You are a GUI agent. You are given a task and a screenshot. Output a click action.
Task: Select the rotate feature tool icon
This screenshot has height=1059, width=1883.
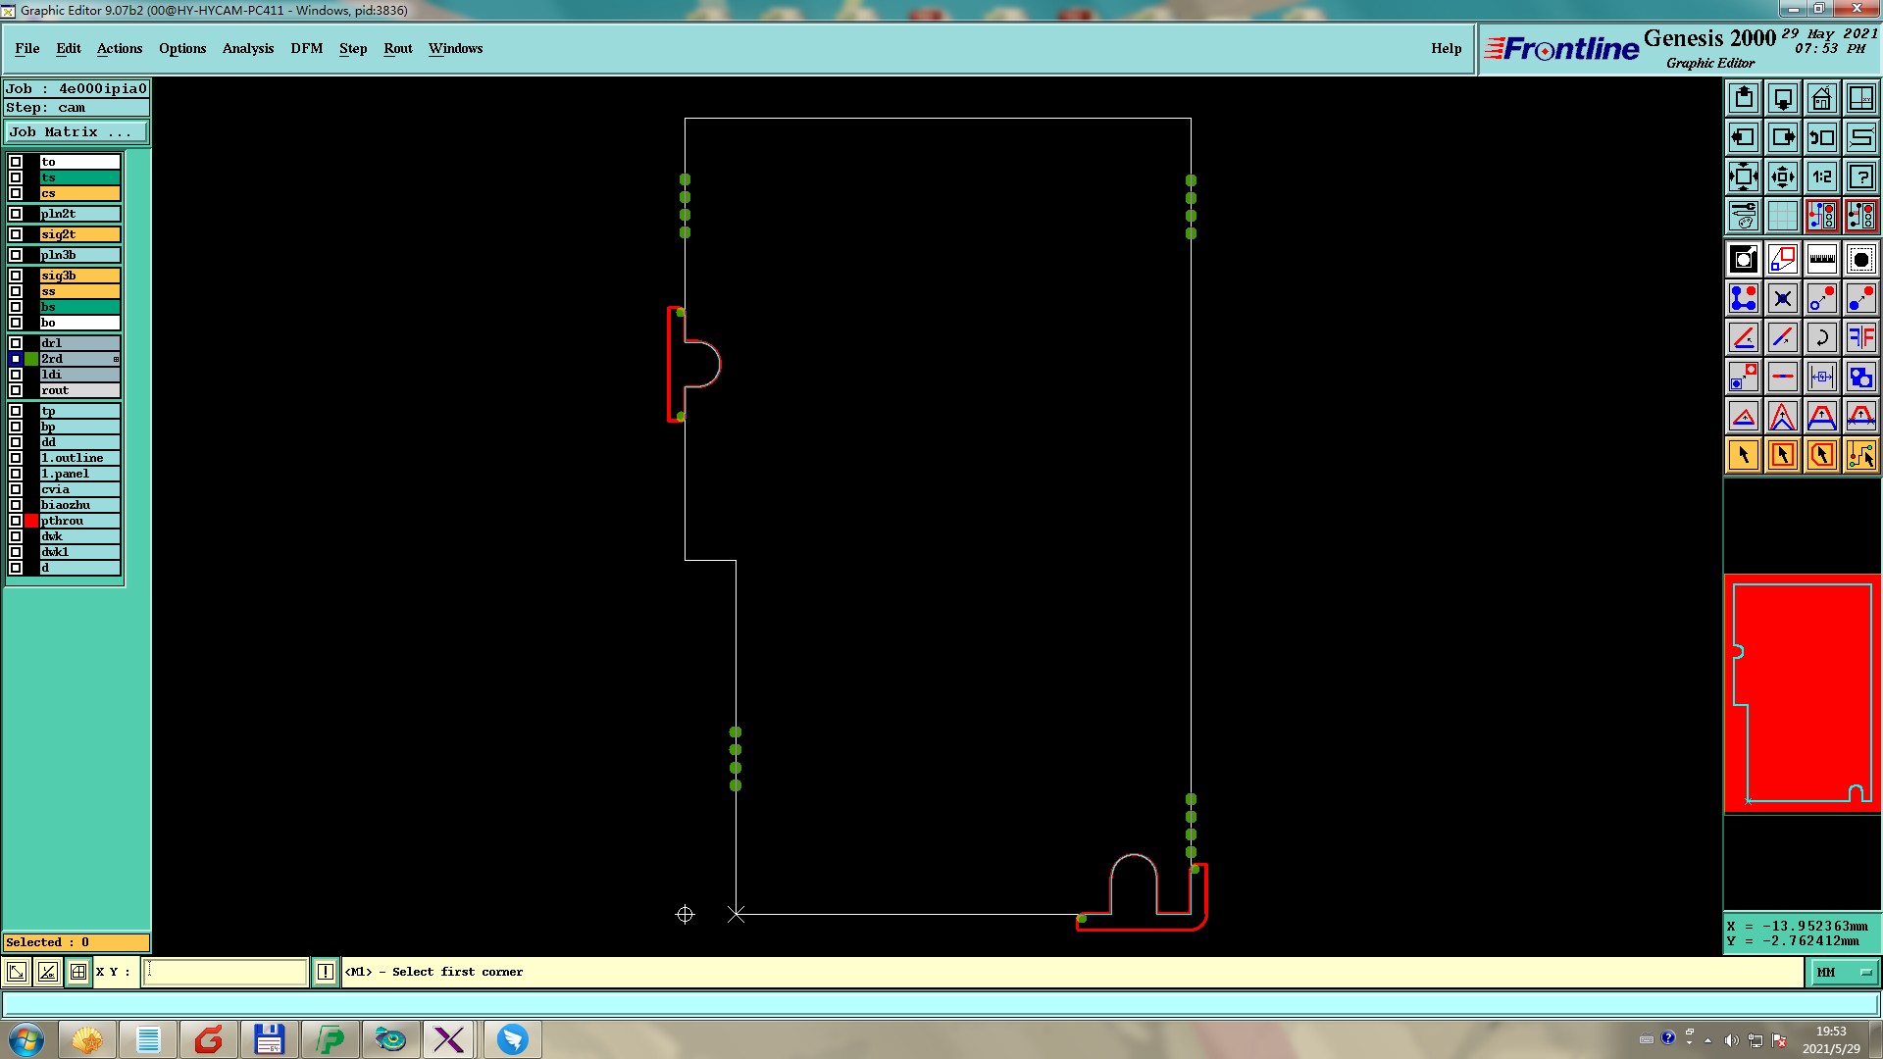click(x=1821, y=337)
